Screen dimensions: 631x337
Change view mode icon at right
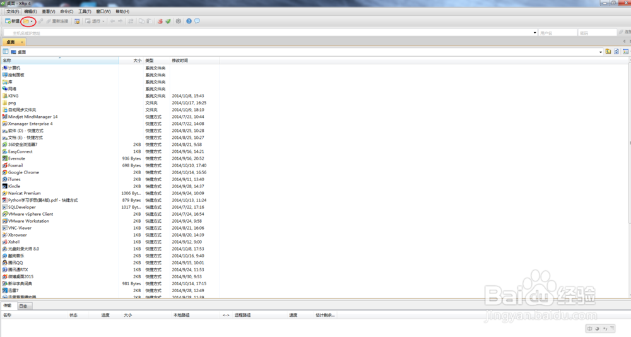[625, 52]
